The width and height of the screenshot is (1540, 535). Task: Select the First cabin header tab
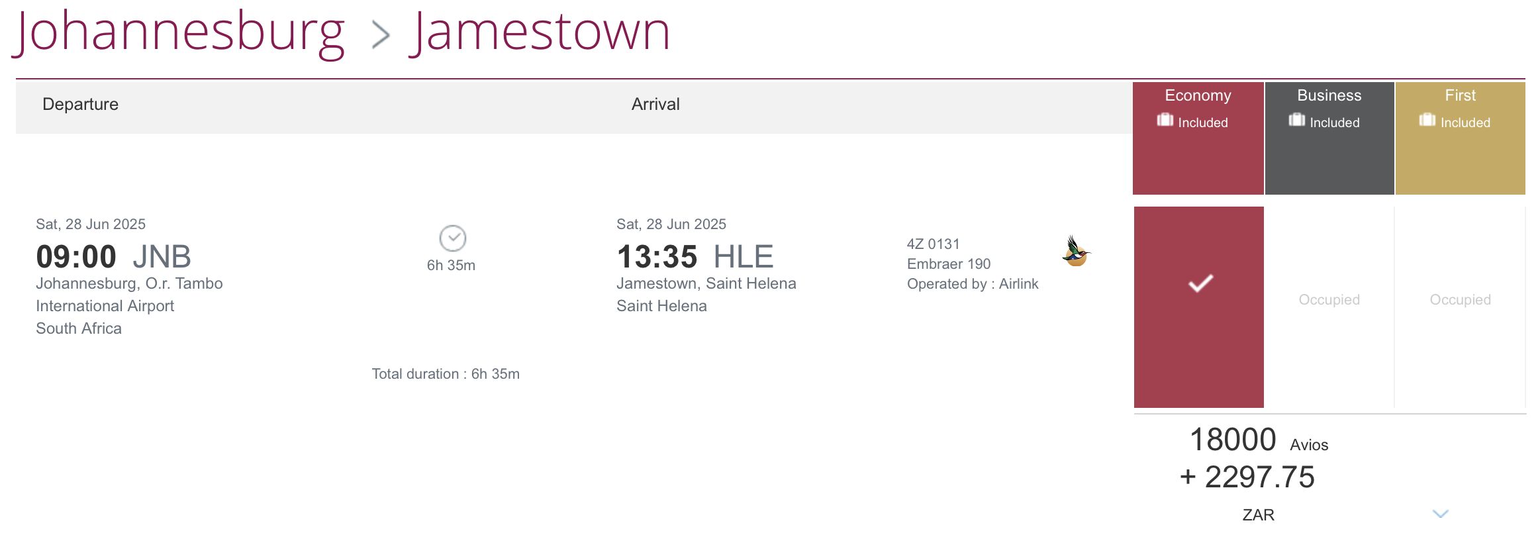point(1461,138)
